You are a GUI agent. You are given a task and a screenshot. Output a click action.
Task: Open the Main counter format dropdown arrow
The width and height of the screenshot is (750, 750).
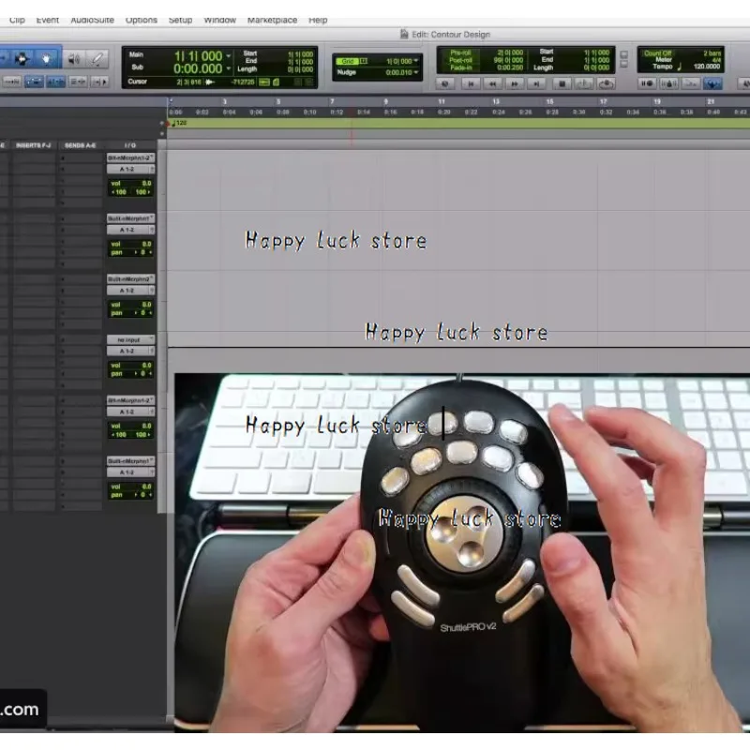tap(228, 56)
